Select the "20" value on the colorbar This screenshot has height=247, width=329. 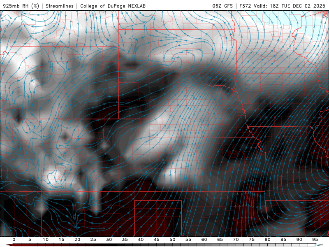[x=77, y=240]
